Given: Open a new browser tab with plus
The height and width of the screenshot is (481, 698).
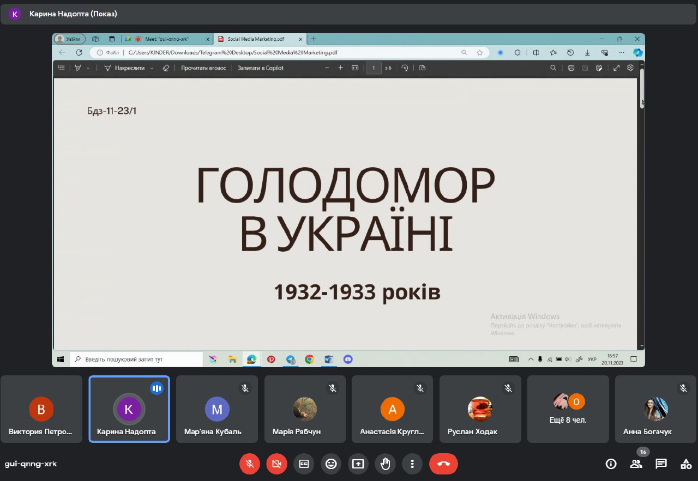Looking at the screenshot, I should tap(313, 39).
